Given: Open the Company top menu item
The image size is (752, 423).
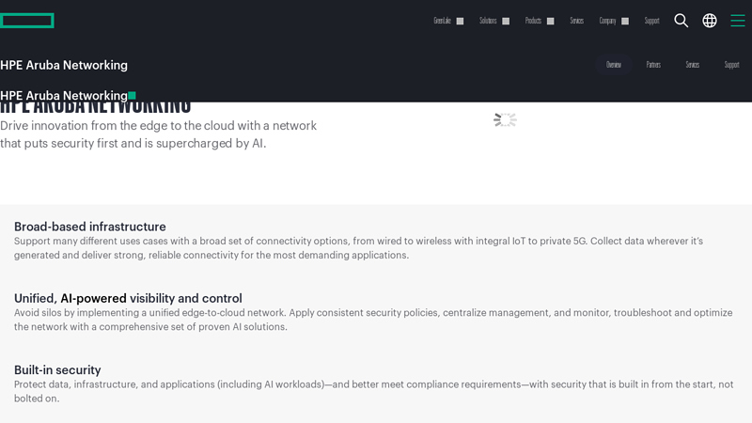Looking at the screenshot, I should (x=607, y=21).
